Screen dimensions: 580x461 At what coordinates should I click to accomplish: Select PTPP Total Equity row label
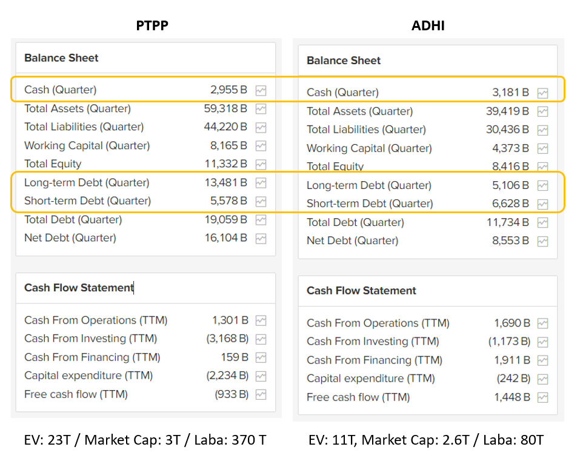point(53,164)
